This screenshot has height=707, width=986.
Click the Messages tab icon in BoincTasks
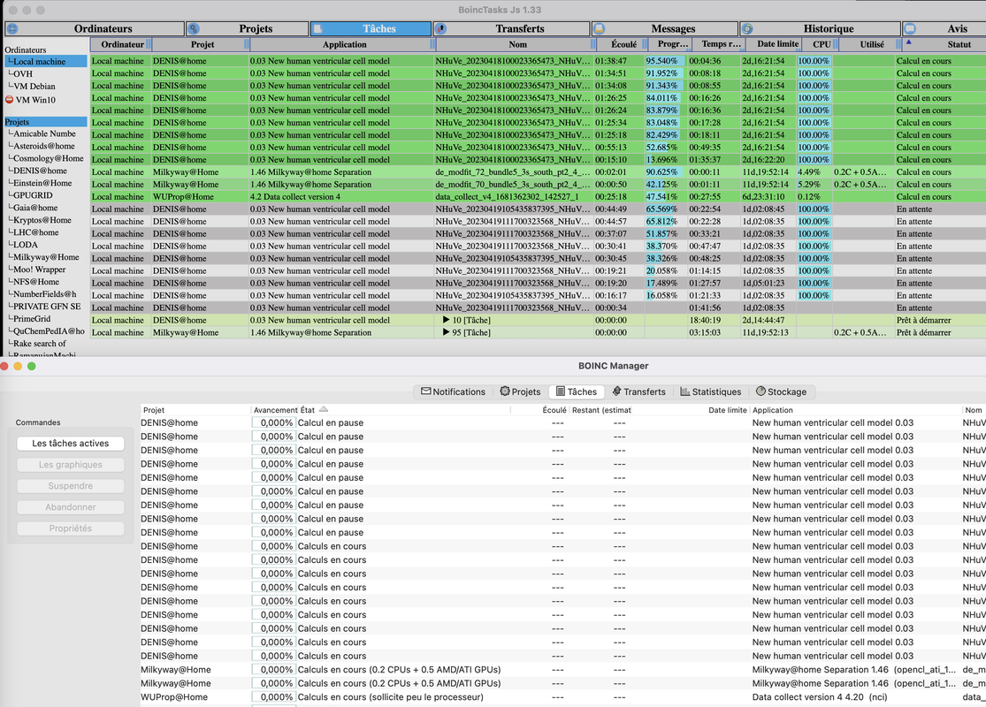click(x=600, y=29)
